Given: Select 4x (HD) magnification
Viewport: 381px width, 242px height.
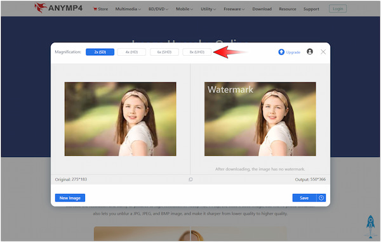Looking at the screenshot, I should [131, 52].
